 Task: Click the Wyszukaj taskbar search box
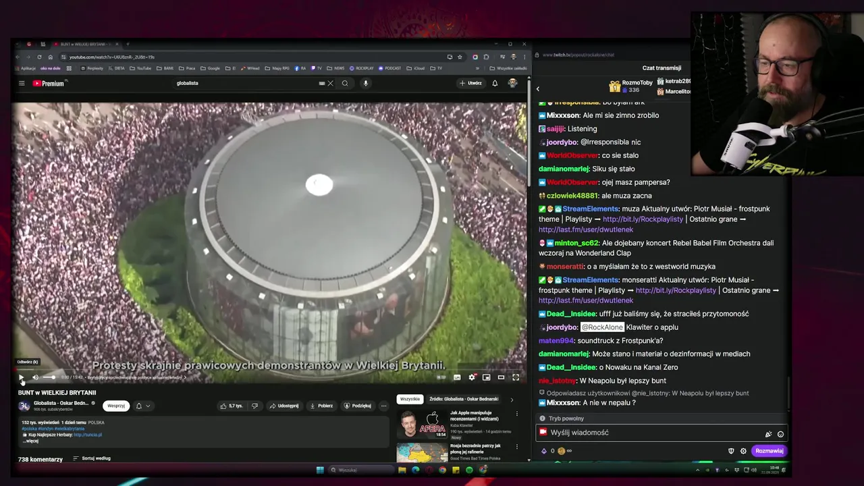click(x=362, y=470)
